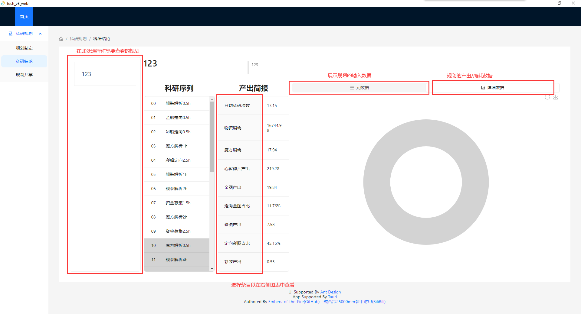Select the 定向彩图占比 entry
The width and height of the screenshot is (581, 314).
240,243
